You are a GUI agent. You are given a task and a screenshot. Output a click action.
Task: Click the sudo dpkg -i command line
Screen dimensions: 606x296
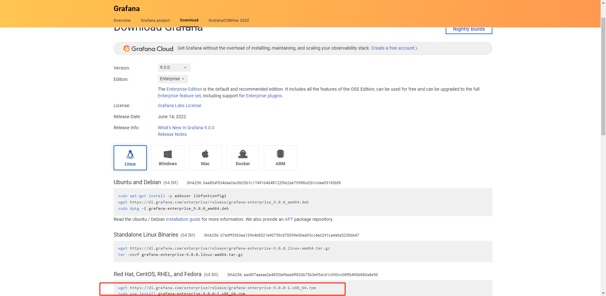coord(173,208)
